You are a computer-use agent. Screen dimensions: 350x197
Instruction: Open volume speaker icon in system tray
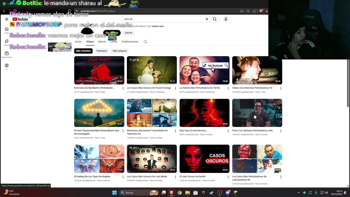click(x=326, y=193)
